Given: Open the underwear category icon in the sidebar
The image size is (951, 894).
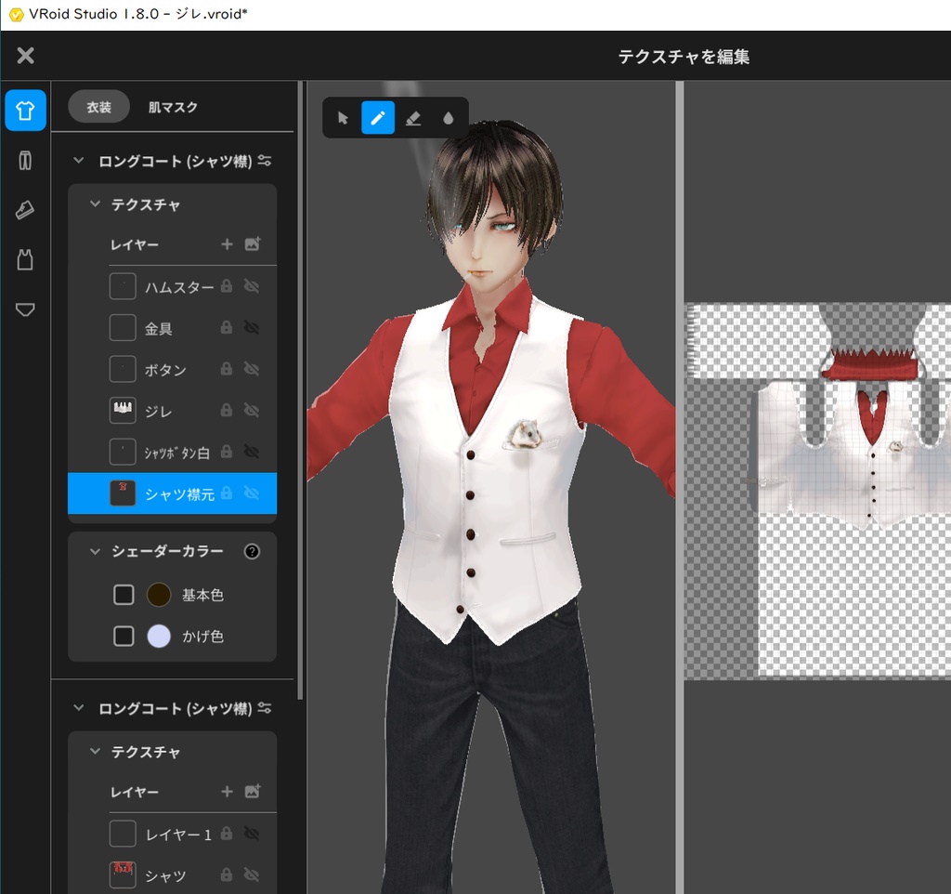Looking at the screenshot, I should point(25,309).
